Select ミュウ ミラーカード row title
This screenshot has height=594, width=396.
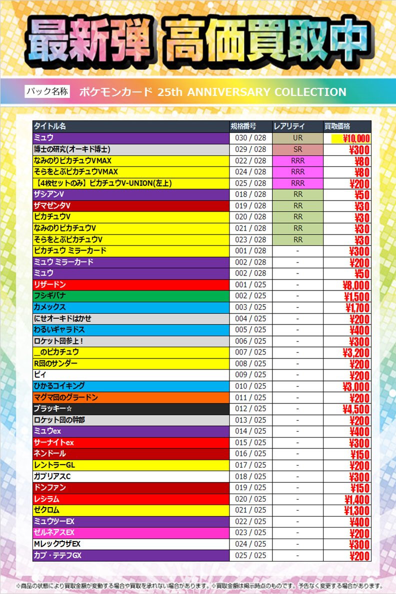click(130, 262)
